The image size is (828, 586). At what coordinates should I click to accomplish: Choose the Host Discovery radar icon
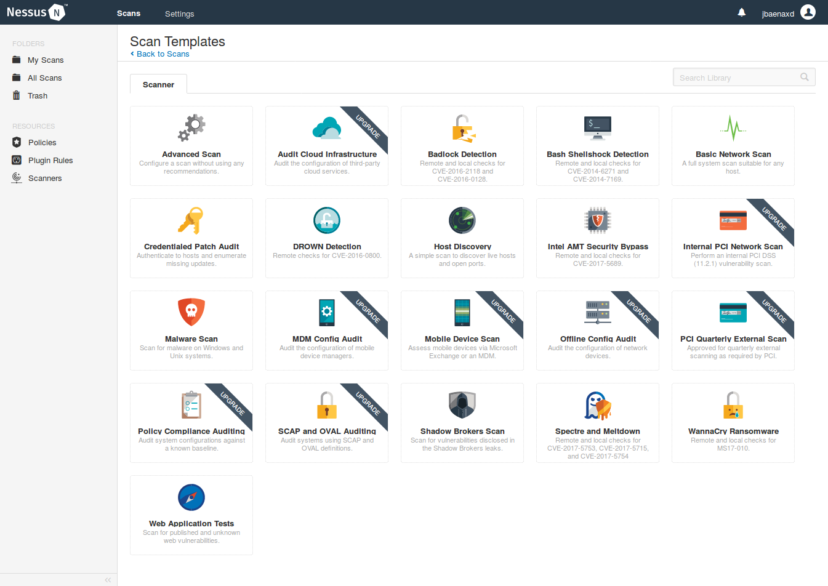click(x=462, y=220)
